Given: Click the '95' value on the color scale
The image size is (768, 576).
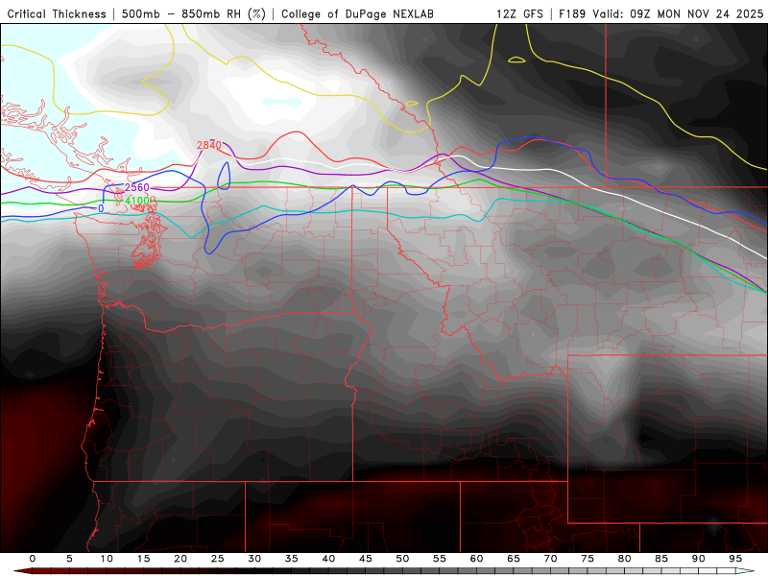Looking at the screenshot, I should coord(735,559).
